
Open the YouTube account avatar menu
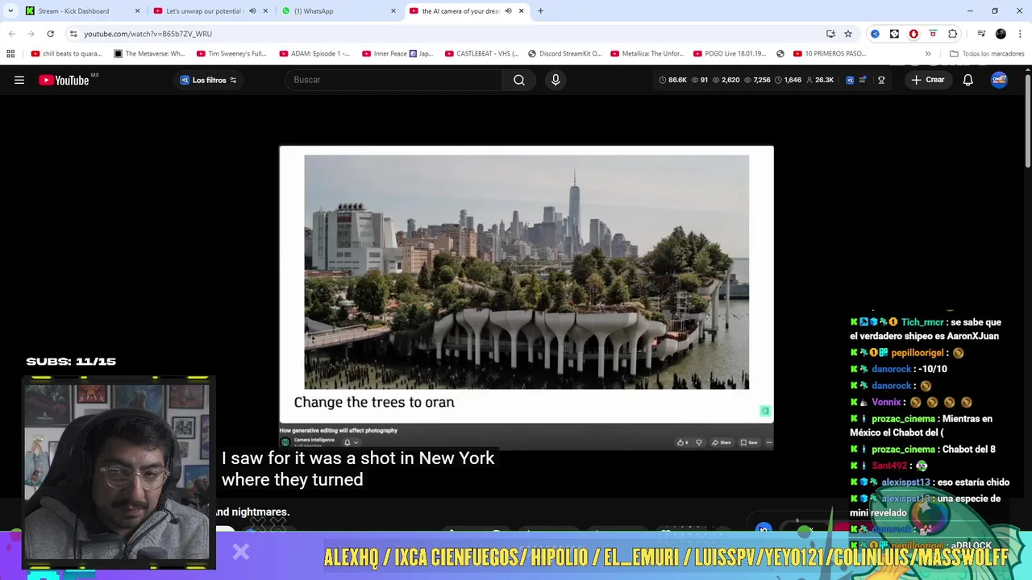[999, 80]
